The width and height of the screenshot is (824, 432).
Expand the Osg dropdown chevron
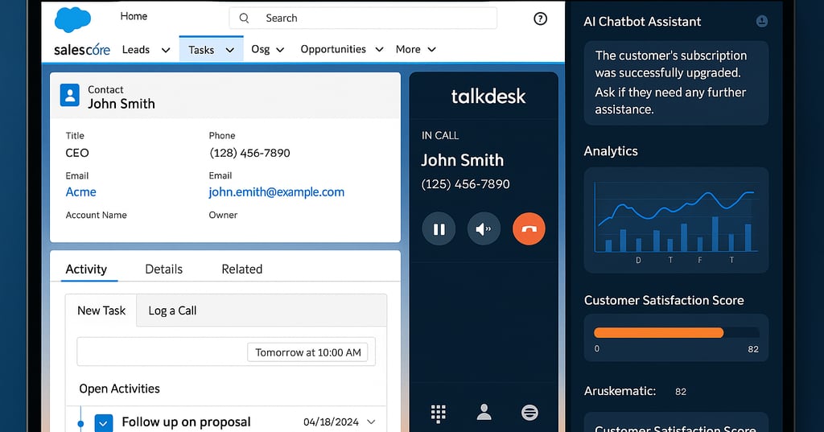[x=280, y=50]
